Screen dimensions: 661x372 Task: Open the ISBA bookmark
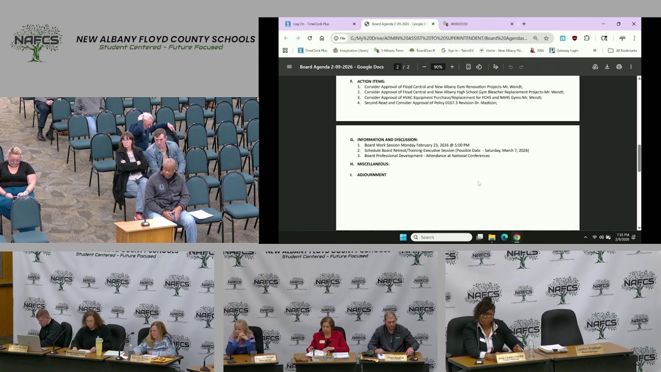click(x=537, y=51)
